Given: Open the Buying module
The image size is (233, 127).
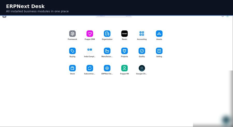Looking at the screenshot, I should tap(72, 51).
